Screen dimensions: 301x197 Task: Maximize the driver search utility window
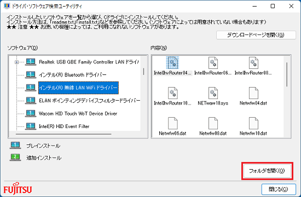point(273,6)
